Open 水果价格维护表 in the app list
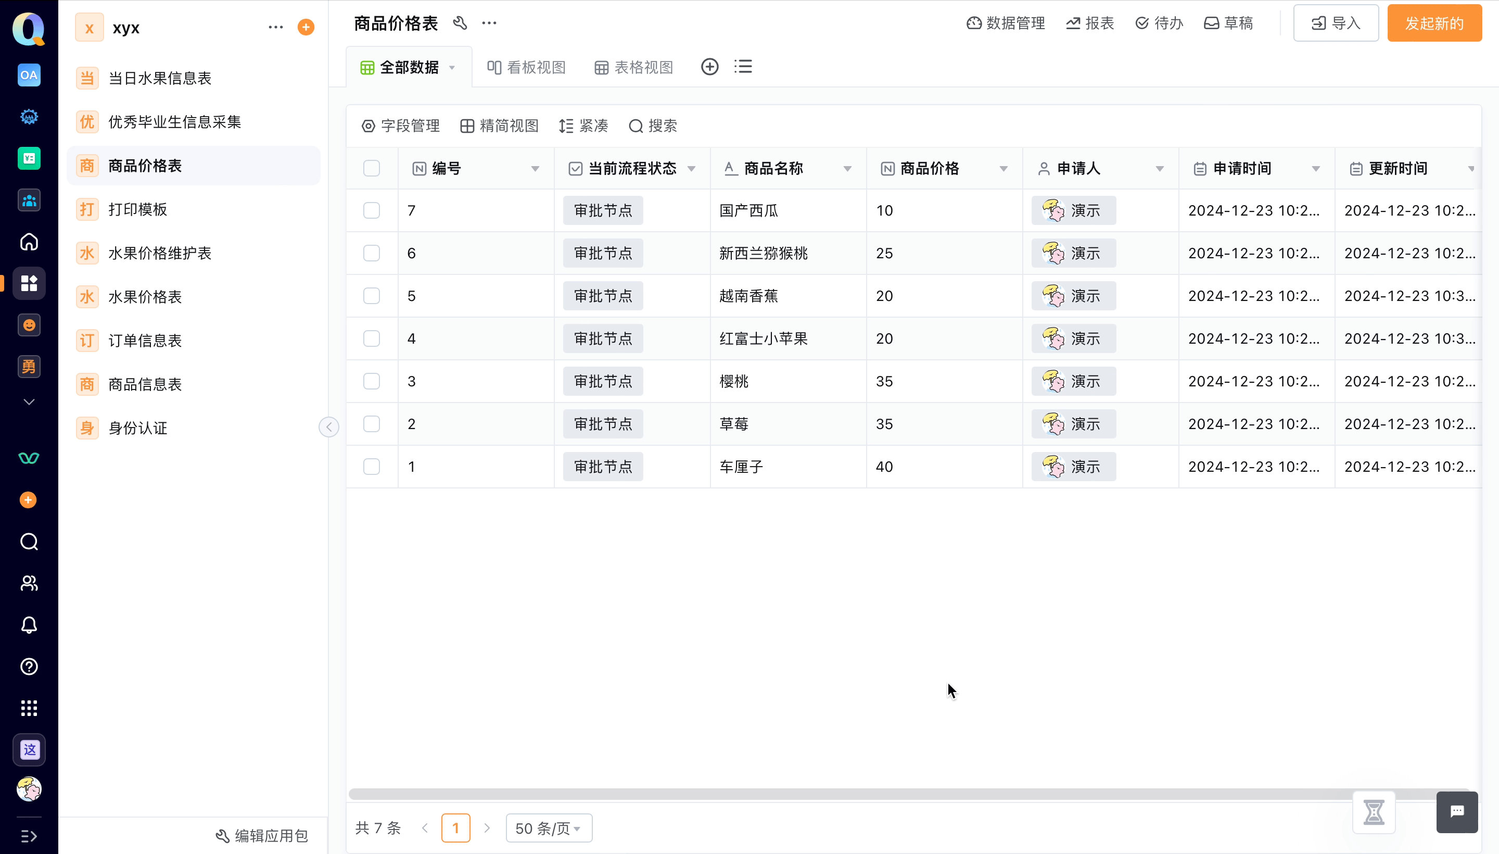Image resolution: width=1499 pixels, height=854 pixels. [194, 253]
